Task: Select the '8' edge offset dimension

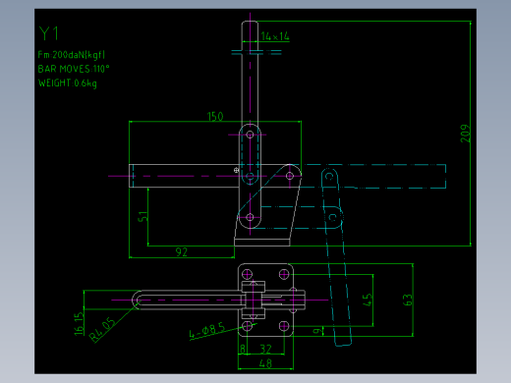Action: pyautogui.click(x=243, y=349)
